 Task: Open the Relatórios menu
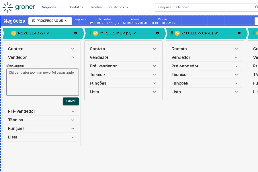(118, 7)
